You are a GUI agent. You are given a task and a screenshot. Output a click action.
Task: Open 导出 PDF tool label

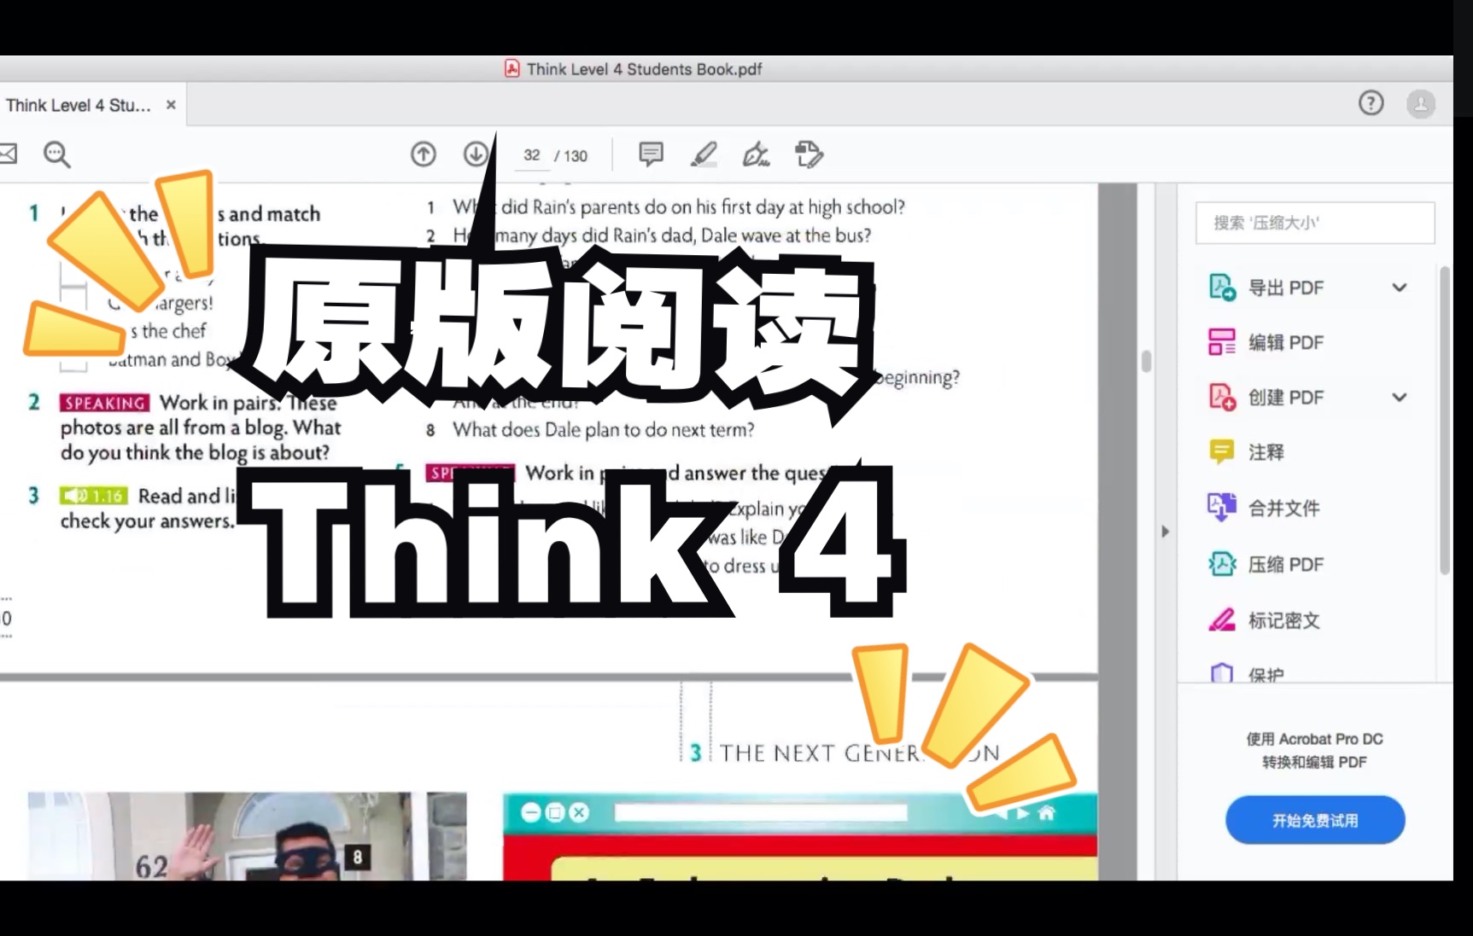(1286, 288)
